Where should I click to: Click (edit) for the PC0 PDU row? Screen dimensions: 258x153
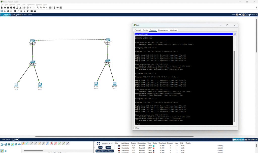pos(182,146)
